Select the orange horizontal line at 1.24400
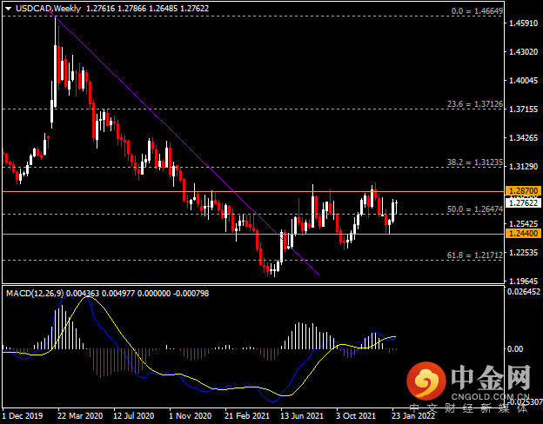 point(253,234)
